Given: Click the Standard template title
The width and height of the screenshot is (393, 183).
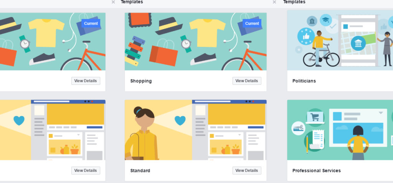Looking at the screenshot, I should (140, 171).
